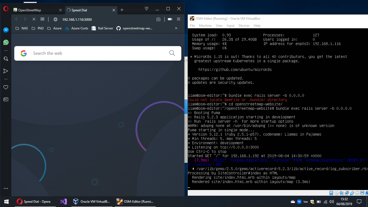This screenshot has height=207, width=368.
Task: Show more bookmarks chevron
Action: [176, 28]
